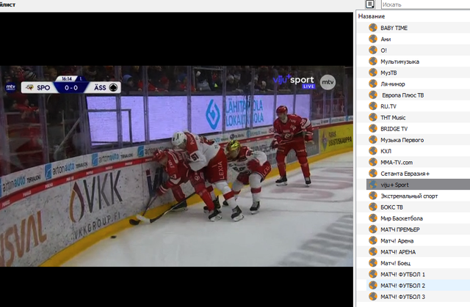This screenshot has height=307, width=470.
Task: Select the Ани channel name
Action: pyautogui.click(x=386, y=39)
